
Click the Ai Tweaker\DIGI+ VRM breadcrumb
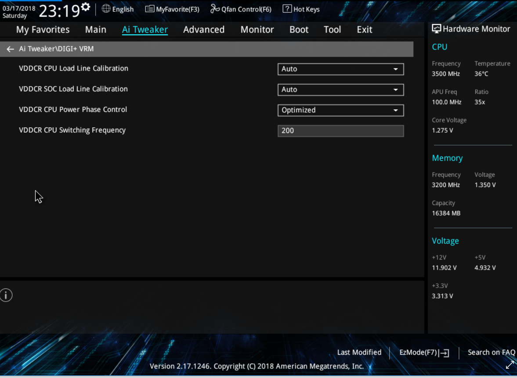tap(56, 49)
